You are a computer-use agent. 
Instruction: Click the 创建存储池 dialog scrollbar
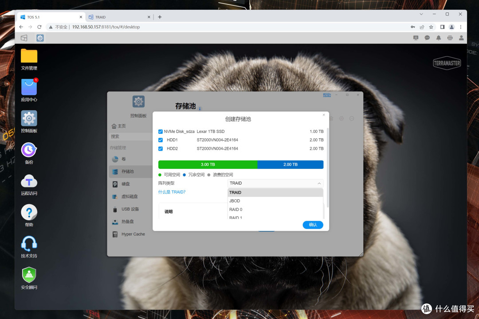pyautogui.click(x=328, y=168)
